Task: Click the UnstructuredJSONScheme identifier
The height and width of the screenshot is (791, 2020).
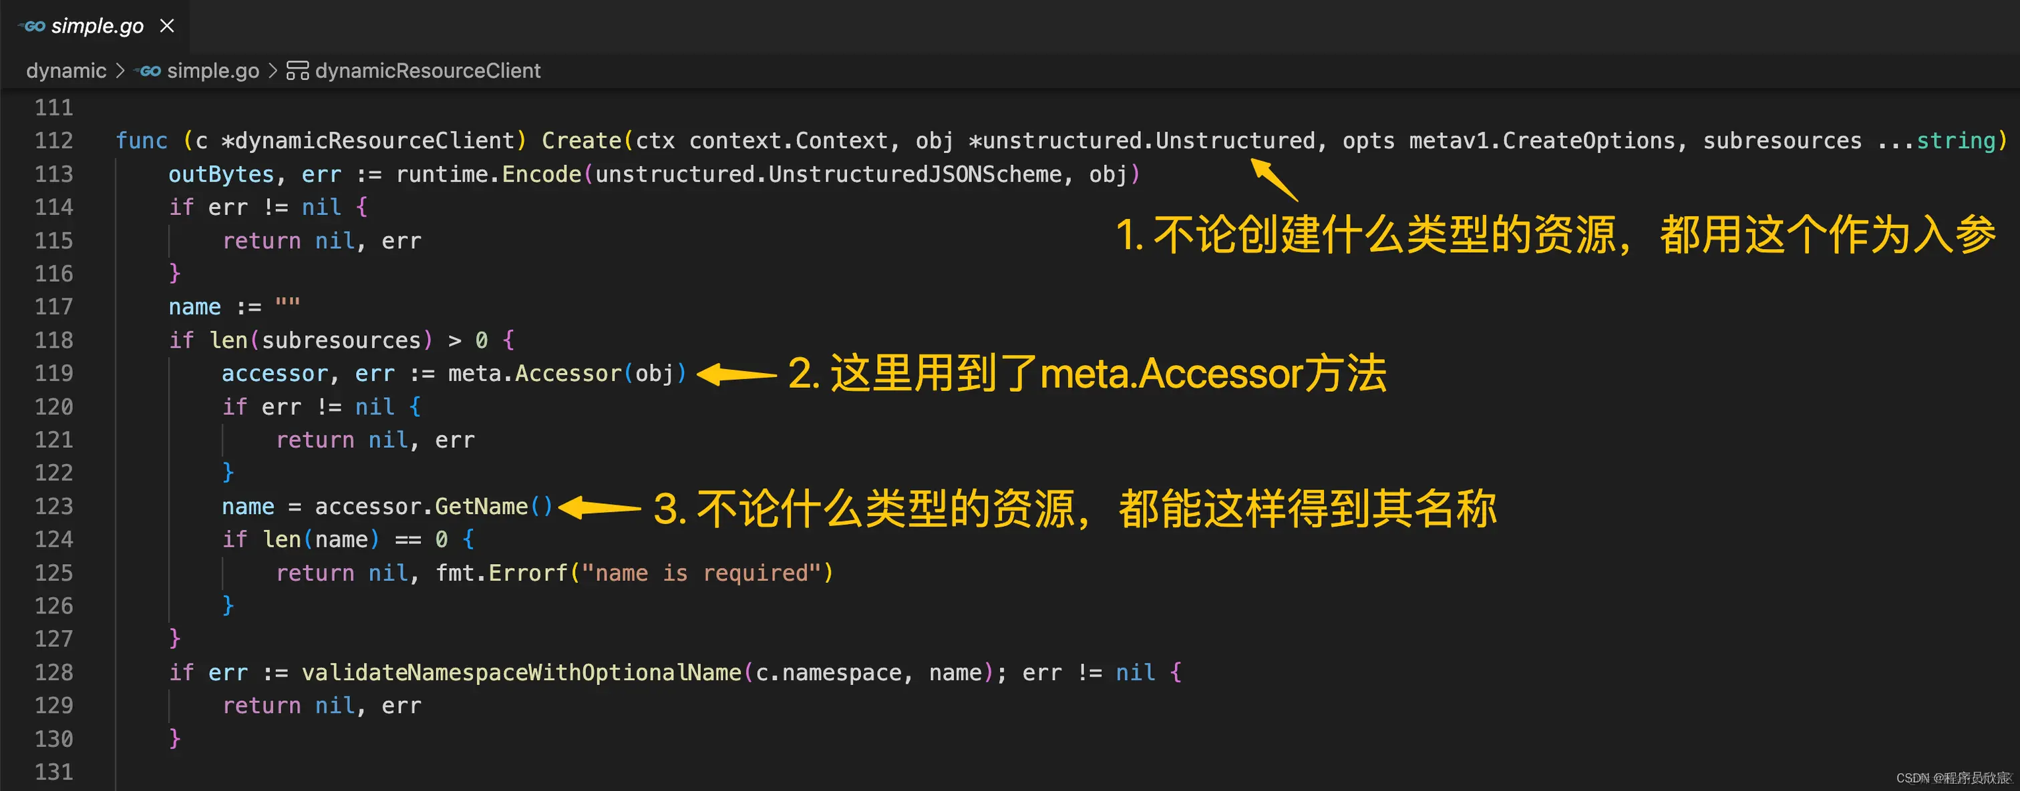Action: pyautogui.click(x=914, y=174)
